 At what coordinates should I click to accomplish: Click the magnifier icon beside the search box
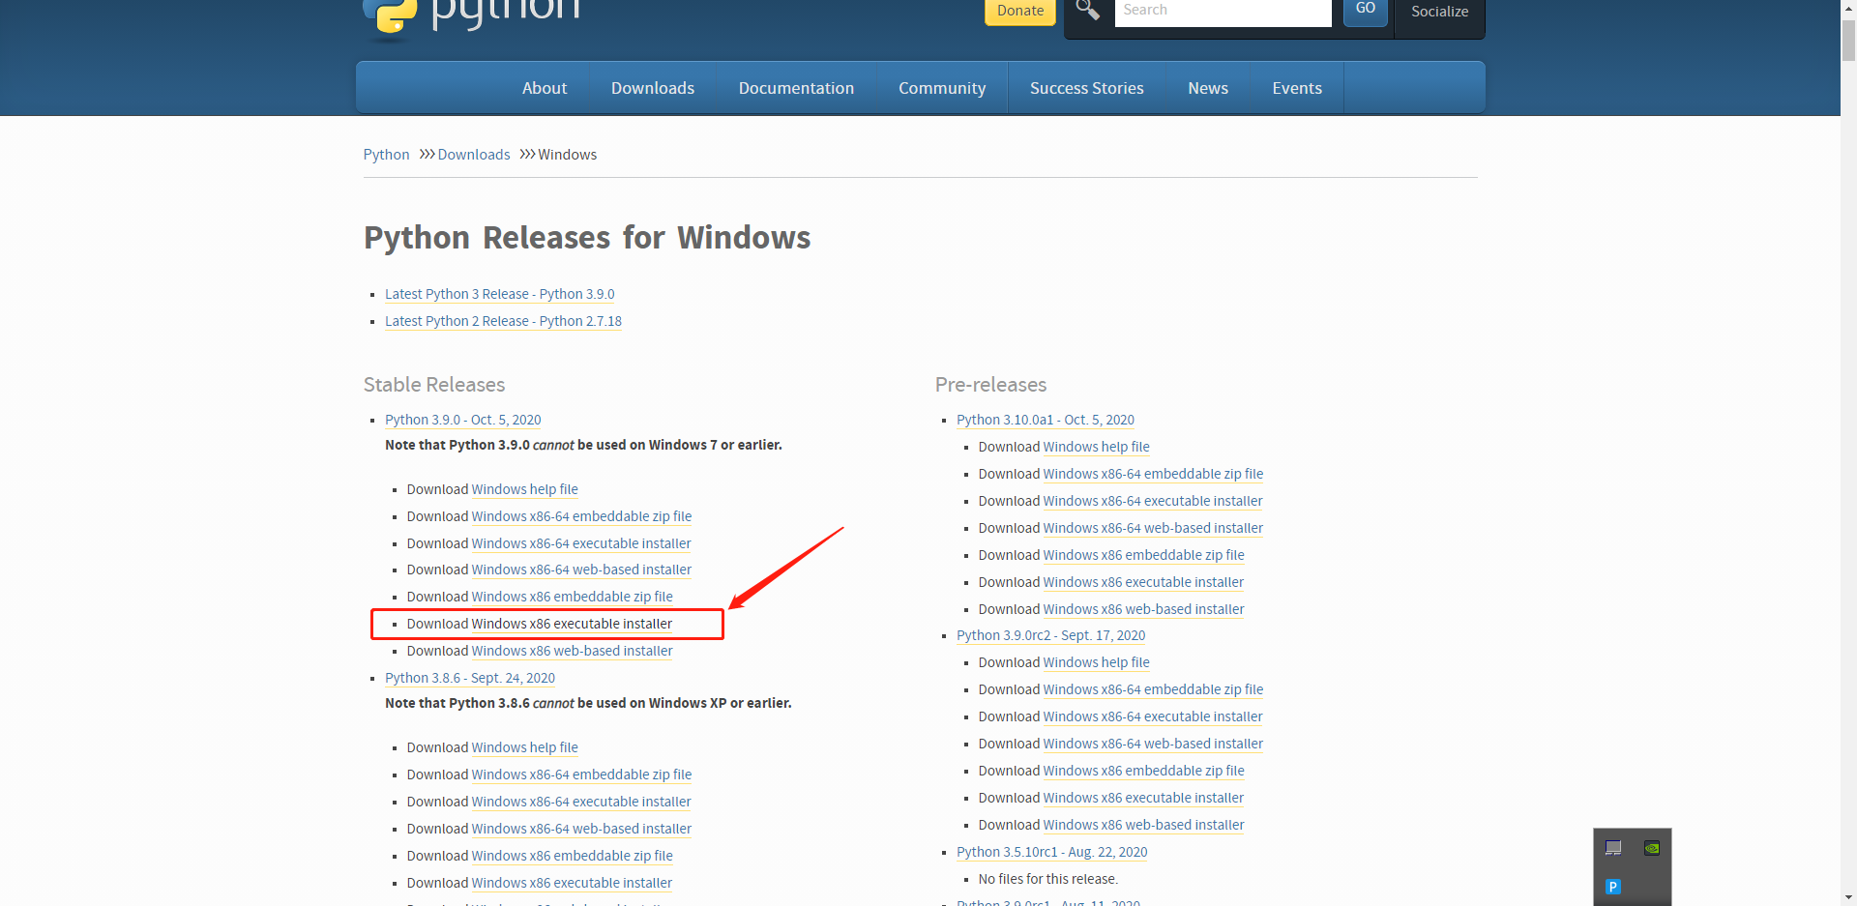pyautogui.click(x=1088, y=10)
